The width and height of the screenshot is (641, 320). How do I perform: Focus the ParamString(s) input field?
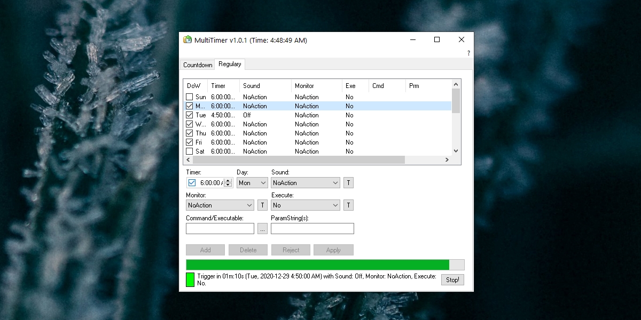312,229
